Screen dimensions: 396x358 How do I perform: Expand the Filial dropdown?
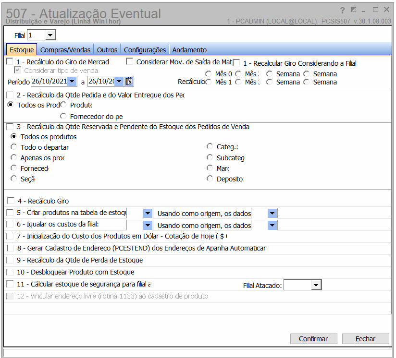click(50, 35)
